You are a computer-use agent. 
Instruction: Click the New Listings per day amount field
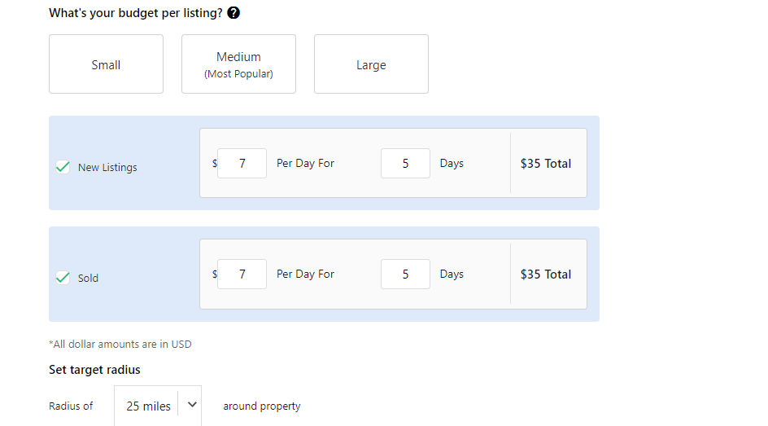(242, 163)
